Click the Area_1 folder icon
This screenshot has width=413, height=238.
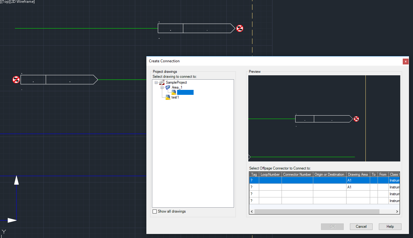coord(168,87)
